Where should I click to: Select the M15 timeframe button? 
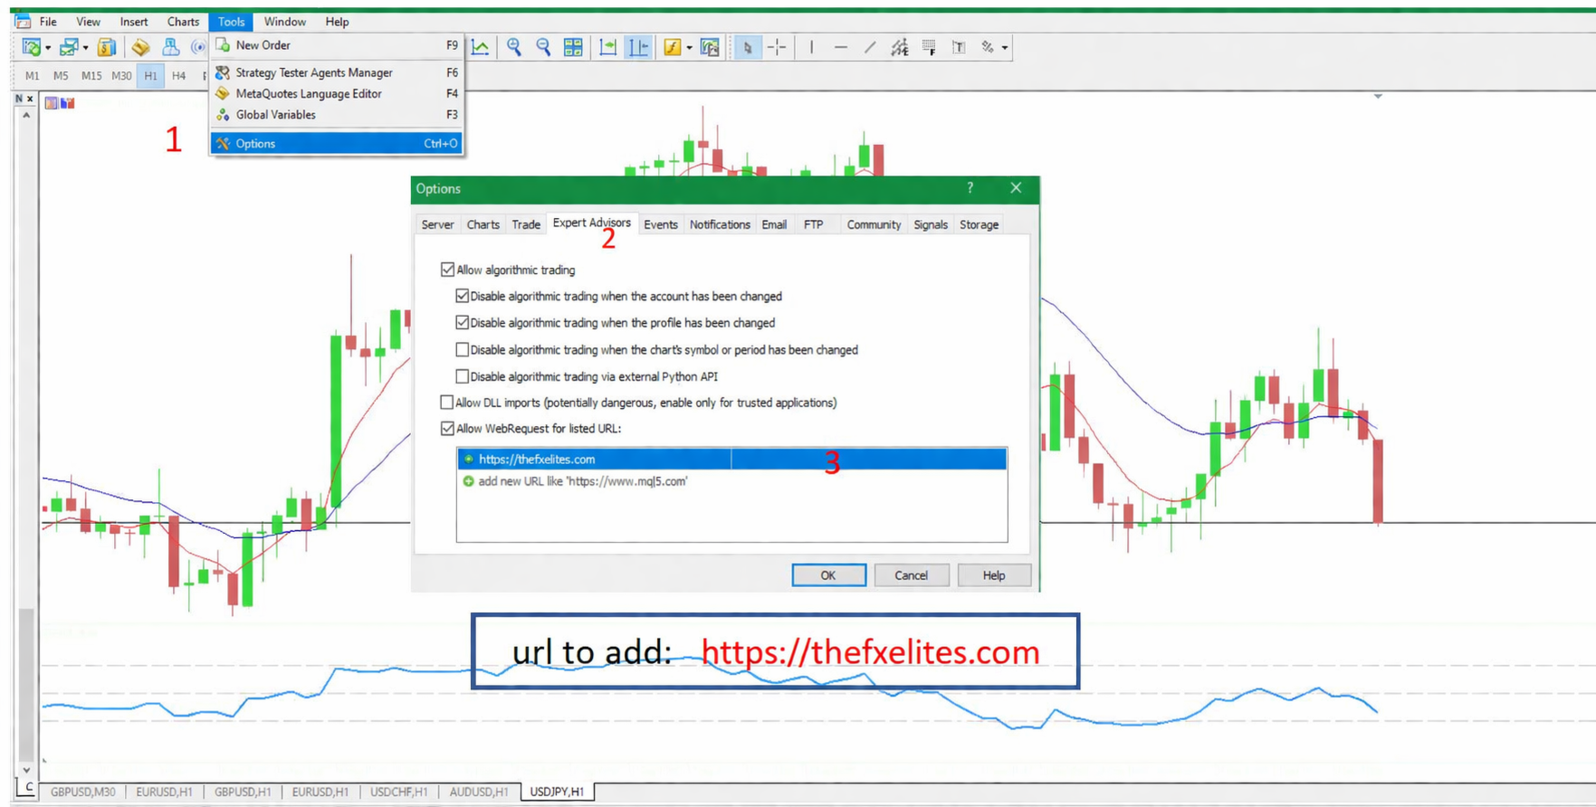(91, 76)
